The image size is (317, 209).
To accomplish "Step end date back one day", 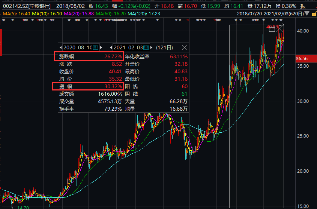I will tap(111, 47).
